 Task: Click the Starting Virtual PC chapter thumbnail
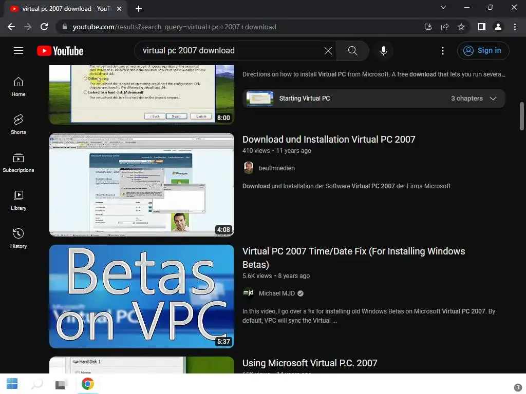pos(259,98)
